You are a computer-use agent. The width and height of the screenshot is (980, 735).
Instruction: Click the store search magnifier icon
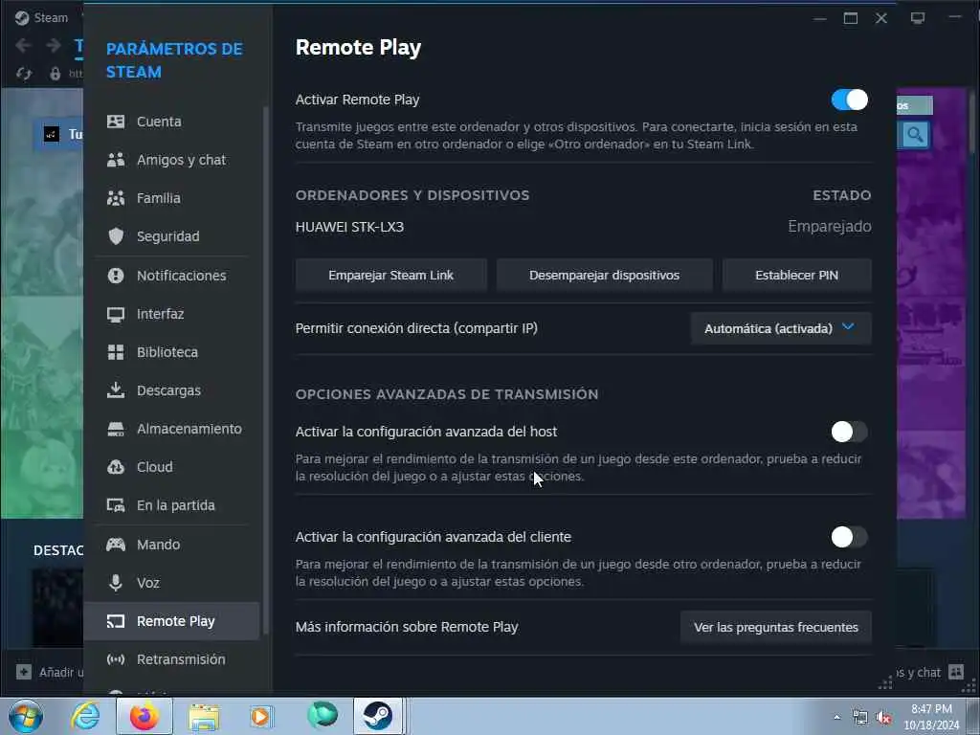[915, 134]
